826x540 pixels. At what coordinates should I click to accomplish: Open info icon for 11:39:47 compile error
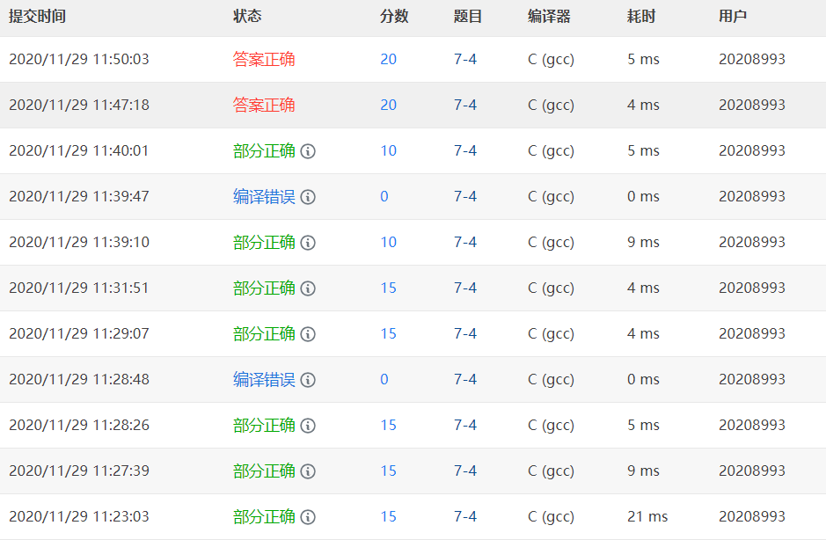tap(308, 197)
